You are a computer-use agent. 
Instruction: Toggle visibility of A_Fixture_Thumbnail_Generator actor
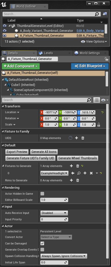tap(5, 36)
